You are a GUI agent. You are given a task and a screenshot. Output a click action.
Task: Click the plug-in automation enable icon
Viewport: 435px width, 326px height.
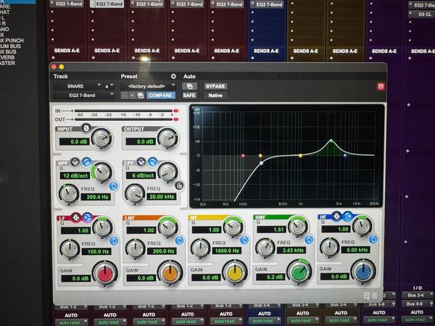tap(189, 86)
